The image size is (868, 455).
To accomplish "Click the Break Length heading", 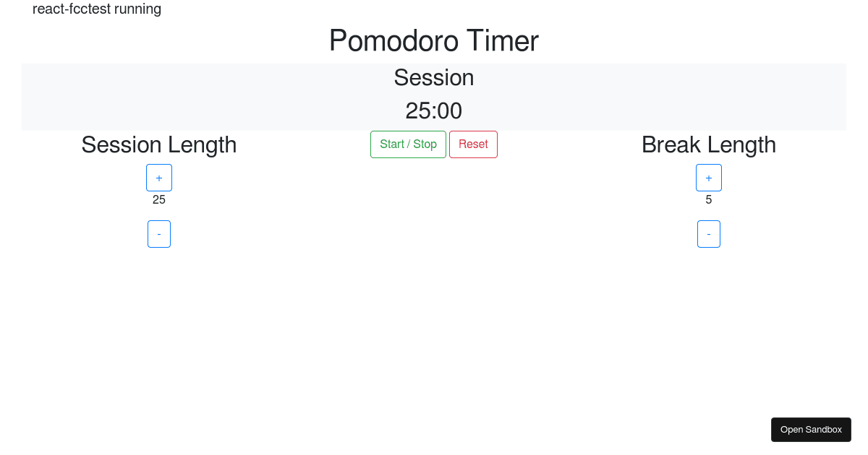I will 709,144.
